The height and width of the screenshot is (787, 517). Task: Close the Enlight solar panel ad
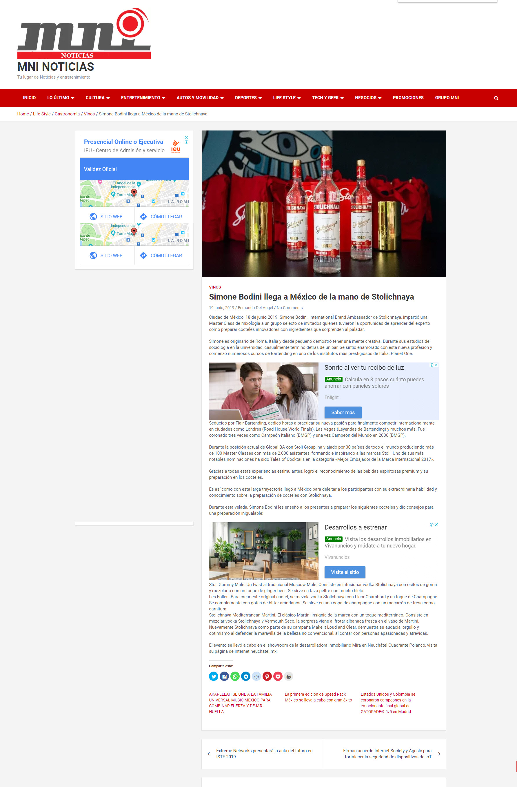(436, 365)
